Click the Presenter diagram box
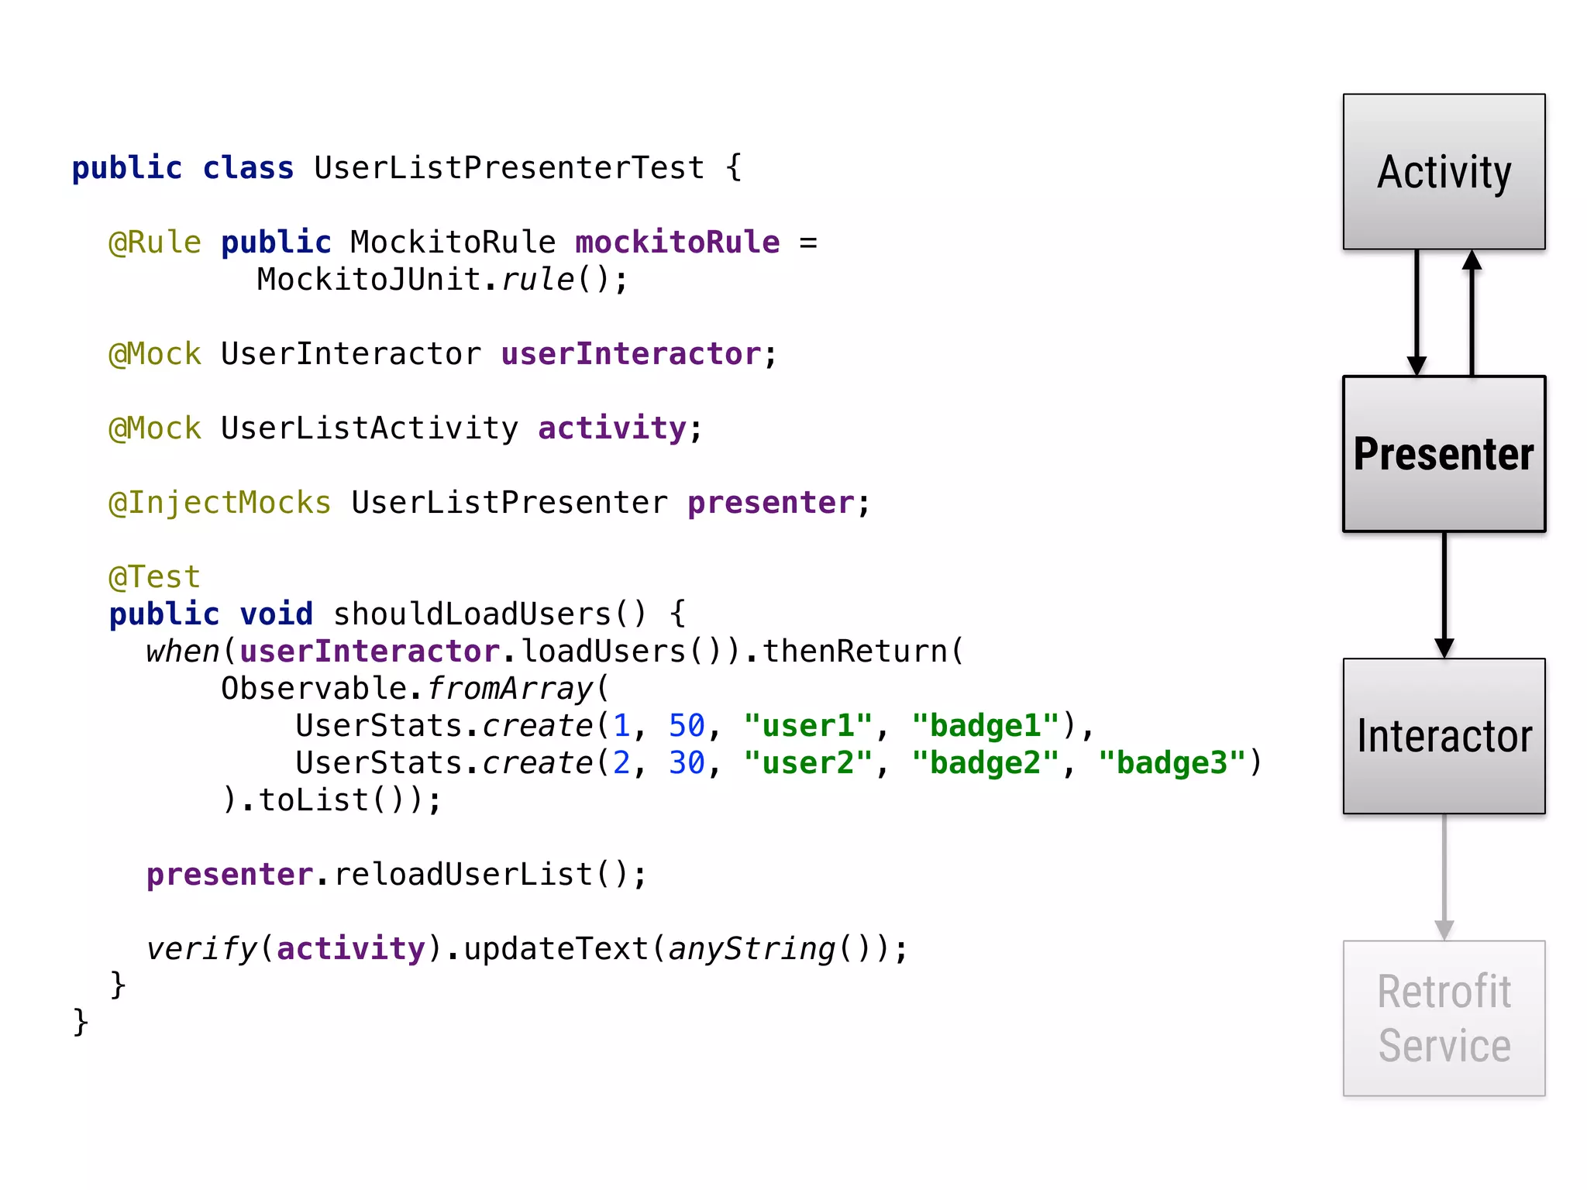Image resolution: width=1587 pixels, height=1190 pixels. (x=1444, y=454)
